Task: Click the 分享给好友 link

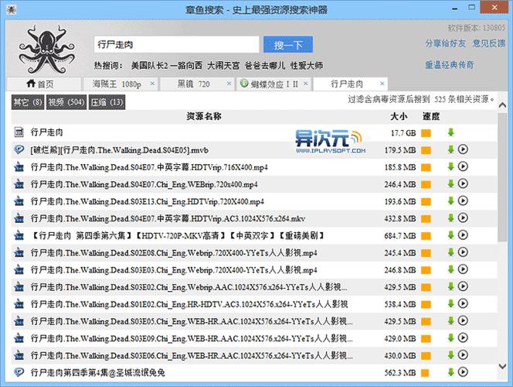Action: point(445,43)
